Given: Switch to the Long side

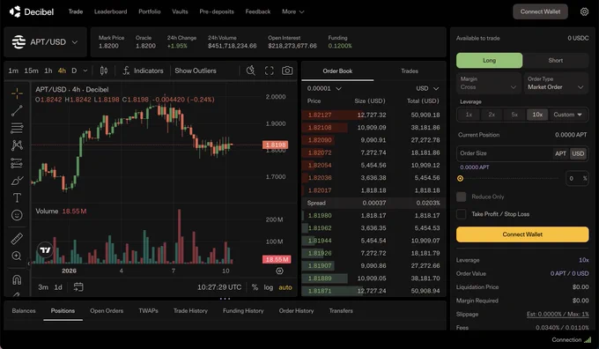Looking at the screenshot, I should [x=489, y=61].
